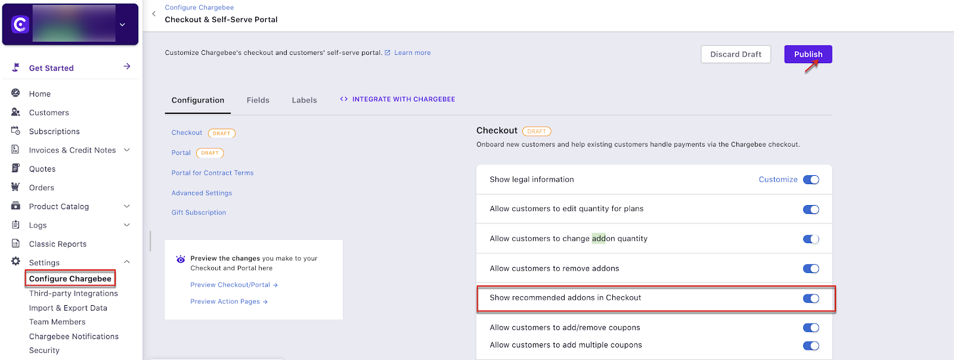Click the Invoices & Credit Notes icon
Viewport: 954px width, 360px height.
(16, 150)
